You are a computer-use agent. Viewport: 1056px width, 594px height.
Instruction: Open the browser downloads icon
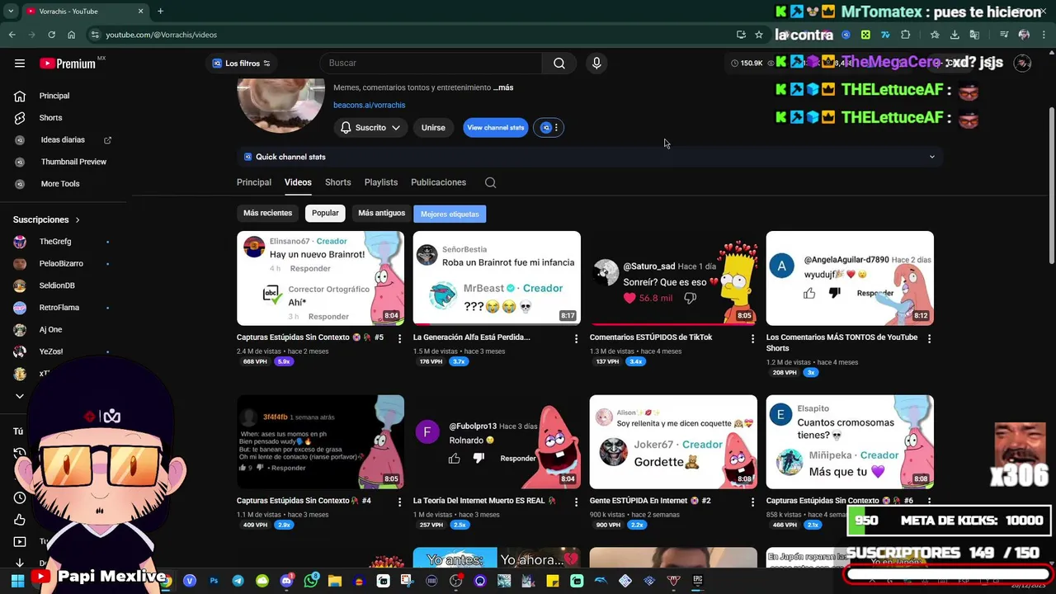(955, 35)
